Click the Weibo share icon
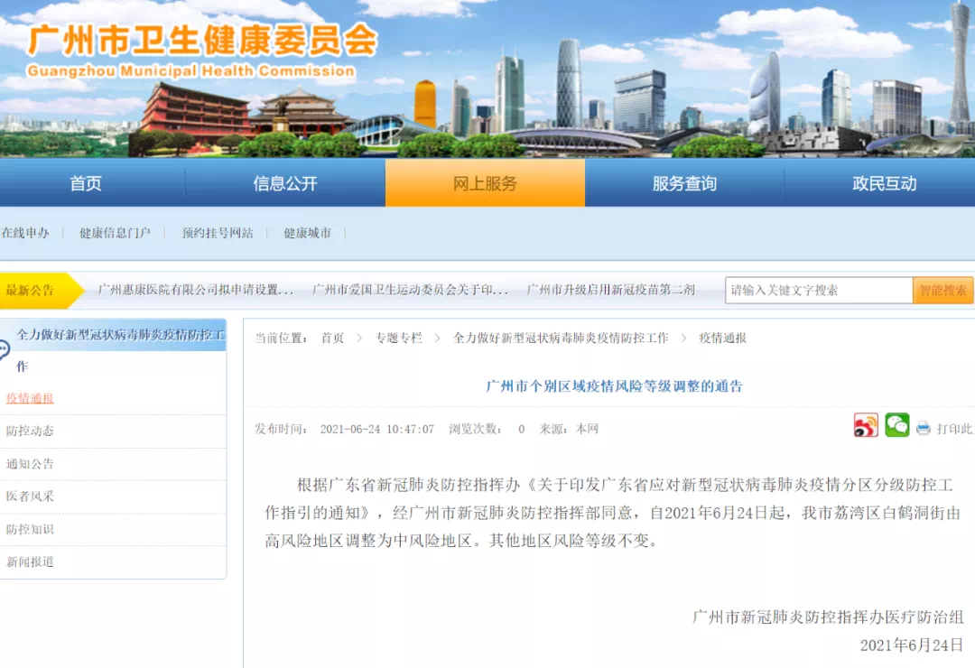975x668 pixels. (866, 426)
